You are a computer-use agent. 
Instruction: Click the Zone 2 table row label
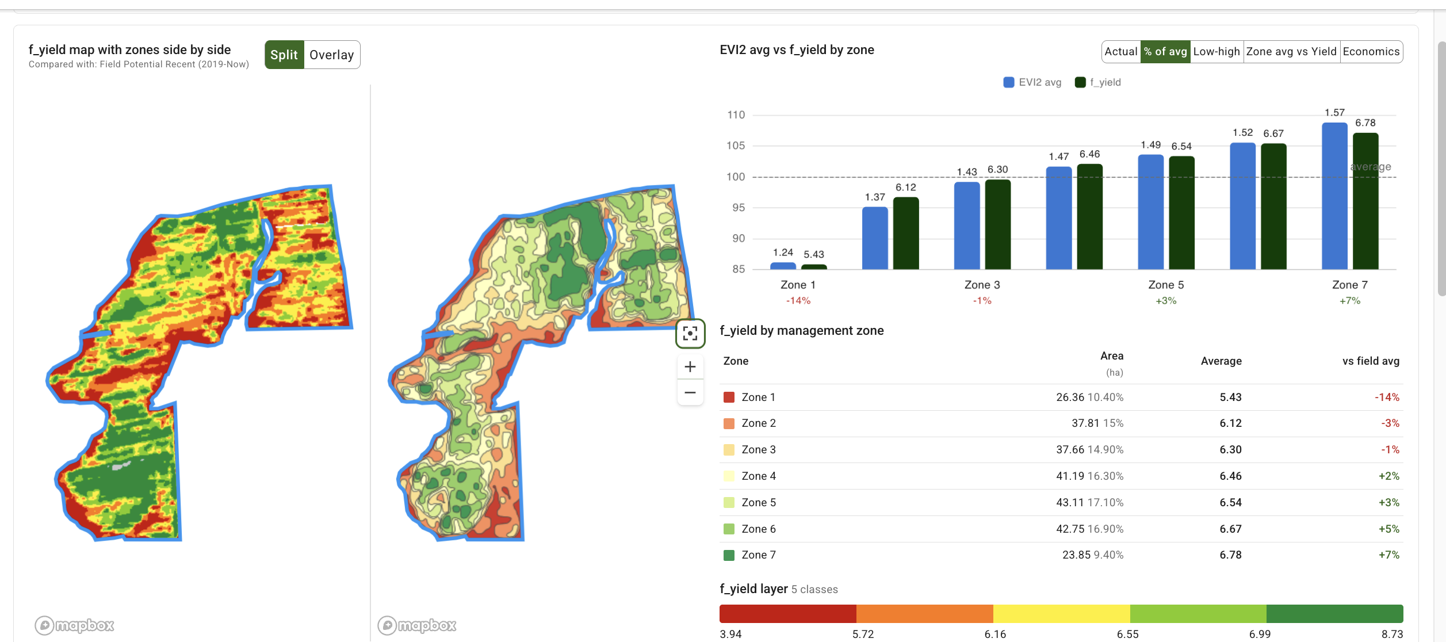pyautogui.click(x=759, y=423)
